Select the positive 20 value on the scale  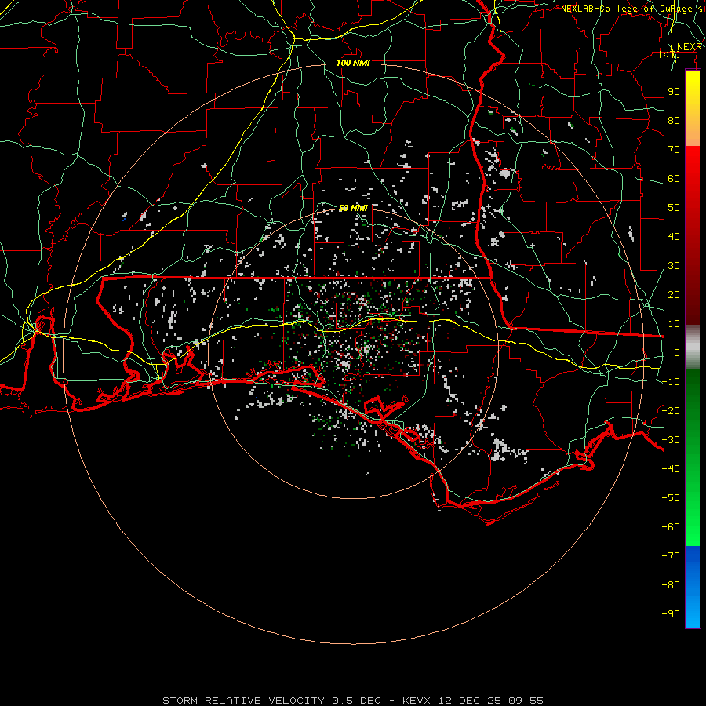[674, 294]
